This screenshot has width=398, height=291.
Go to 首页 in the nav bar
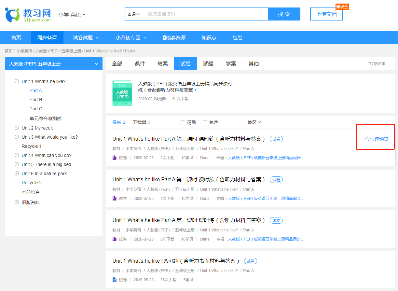[x=16, y=38]
